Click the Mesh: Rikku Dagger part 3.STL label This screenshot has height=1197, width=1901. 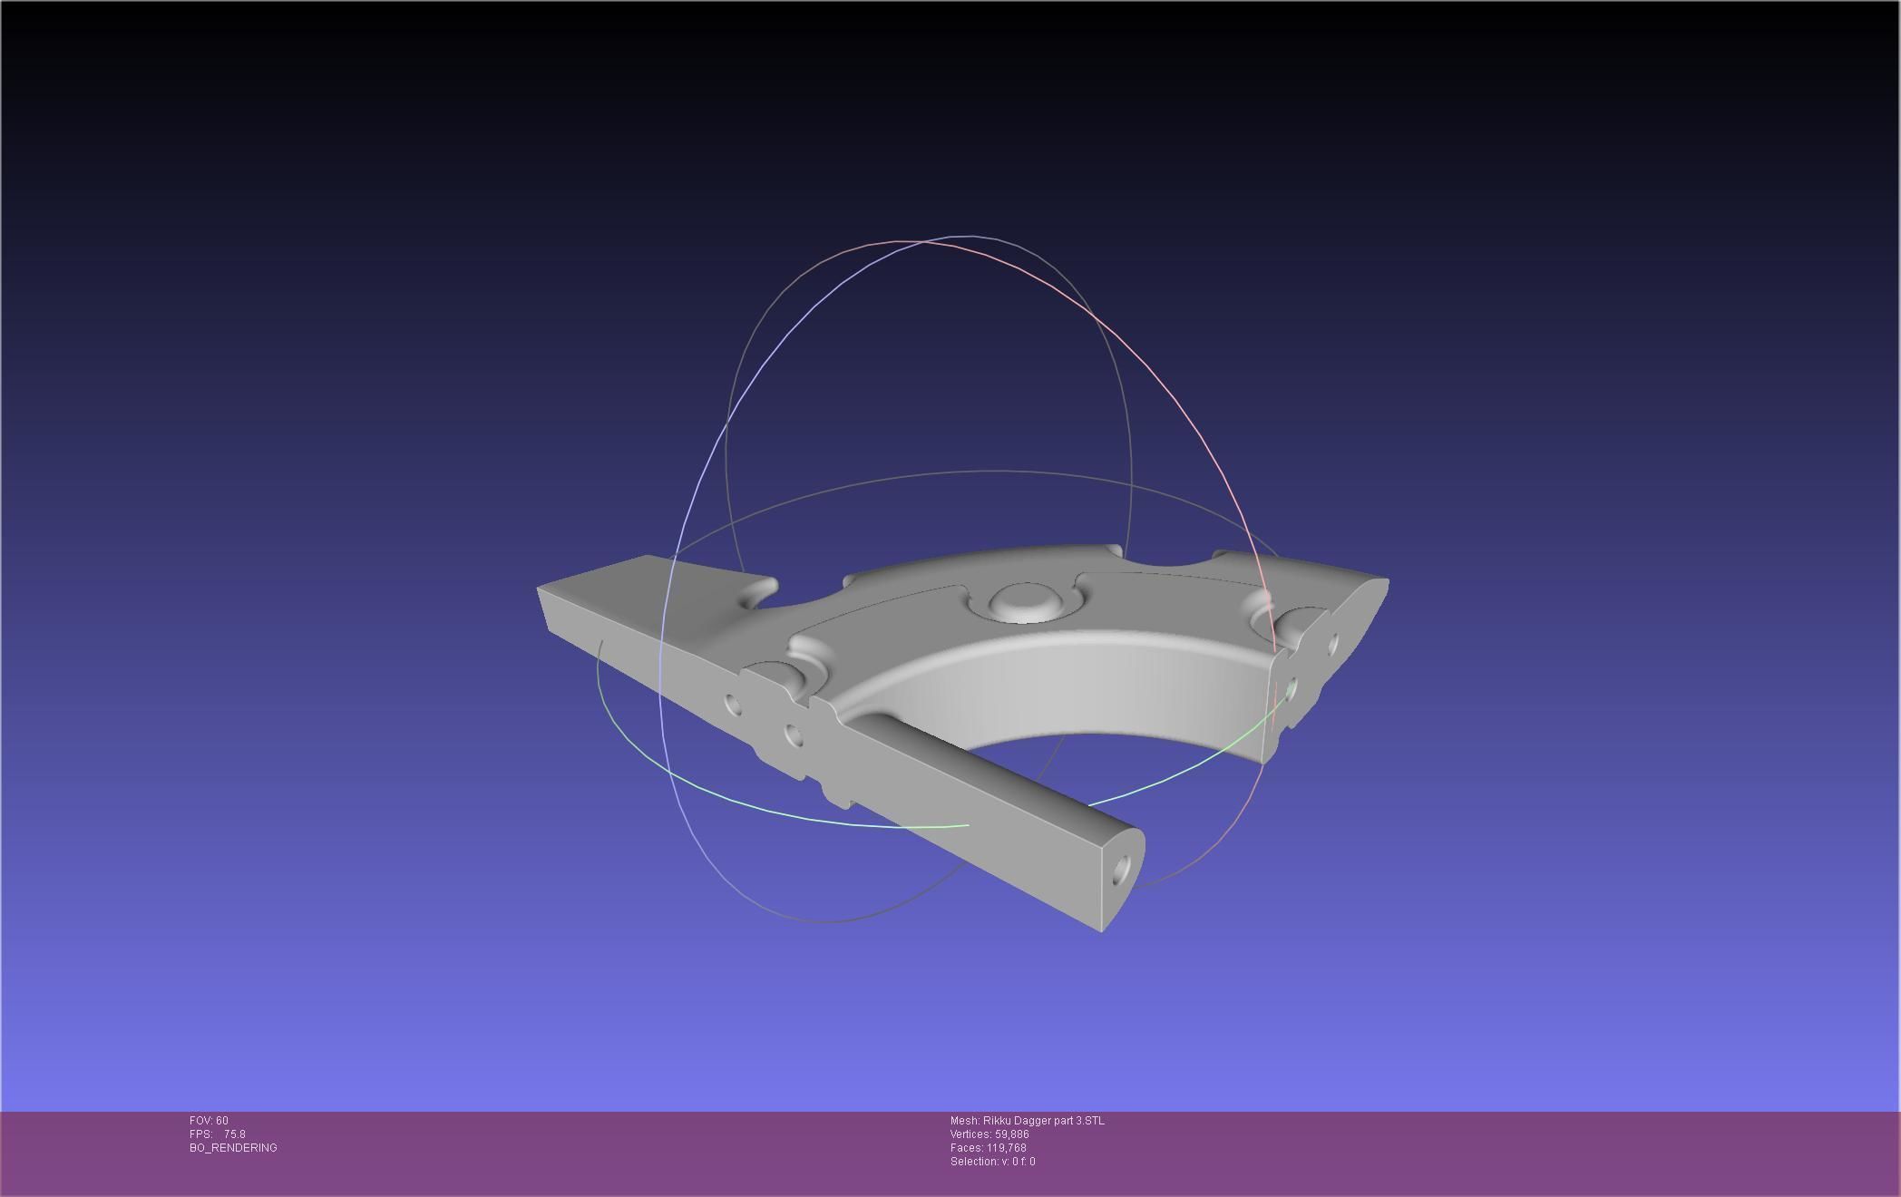1028,1121
